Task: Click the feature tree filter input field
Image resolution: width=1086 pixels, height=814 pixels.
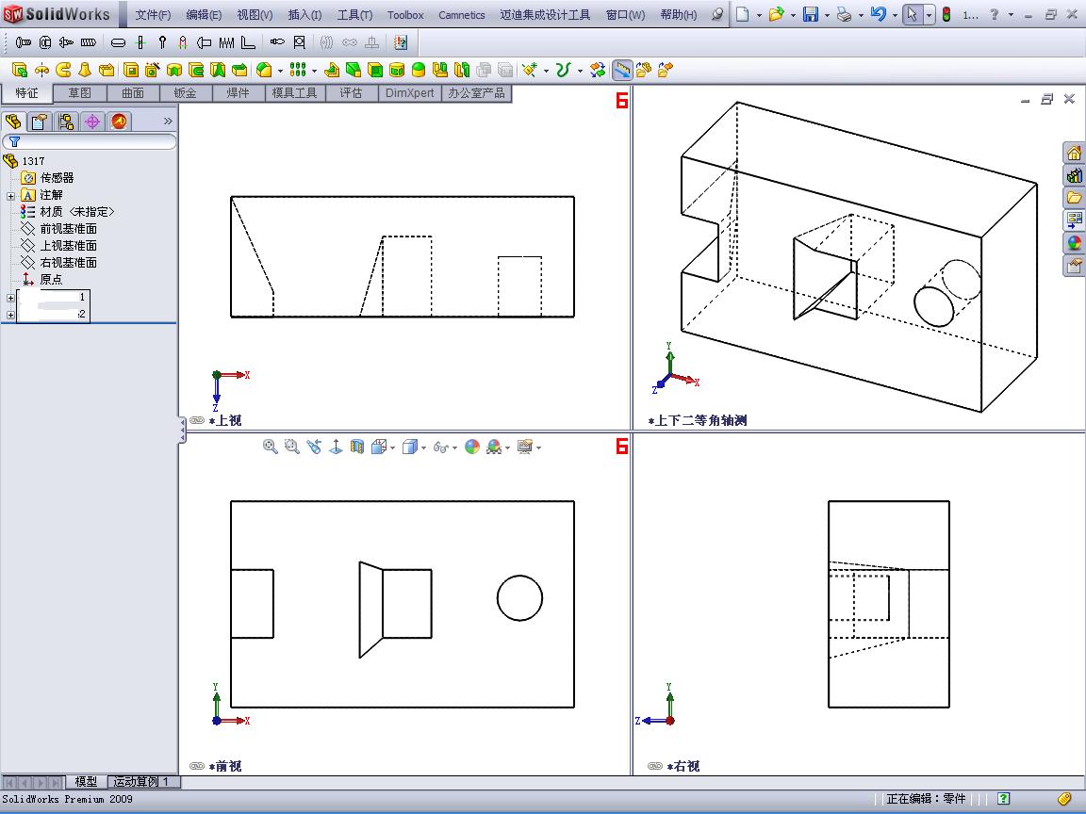Action: [x=90, y=142]
